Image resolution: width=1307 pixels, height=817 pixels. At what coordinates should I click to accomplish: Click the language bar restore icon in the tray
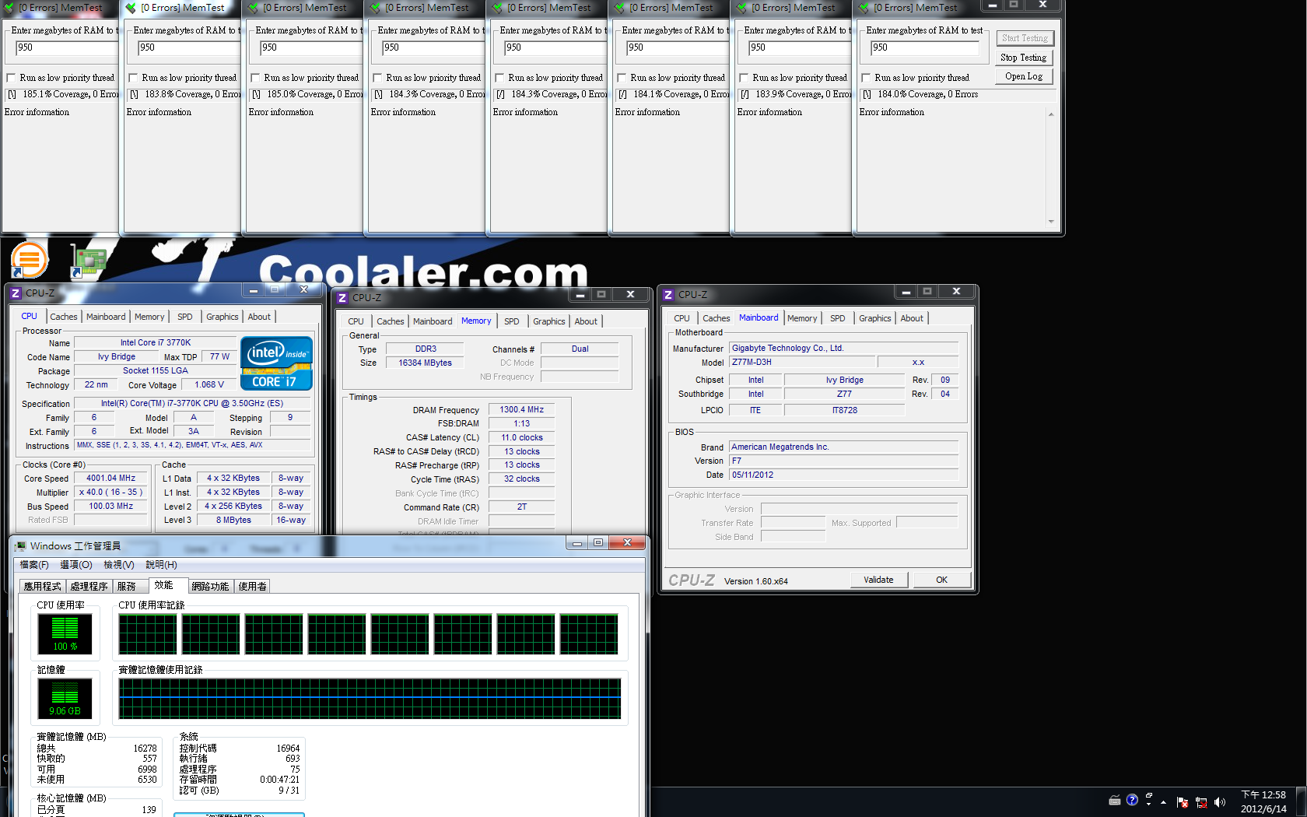pyautogui.click(x=1149, y=795)
